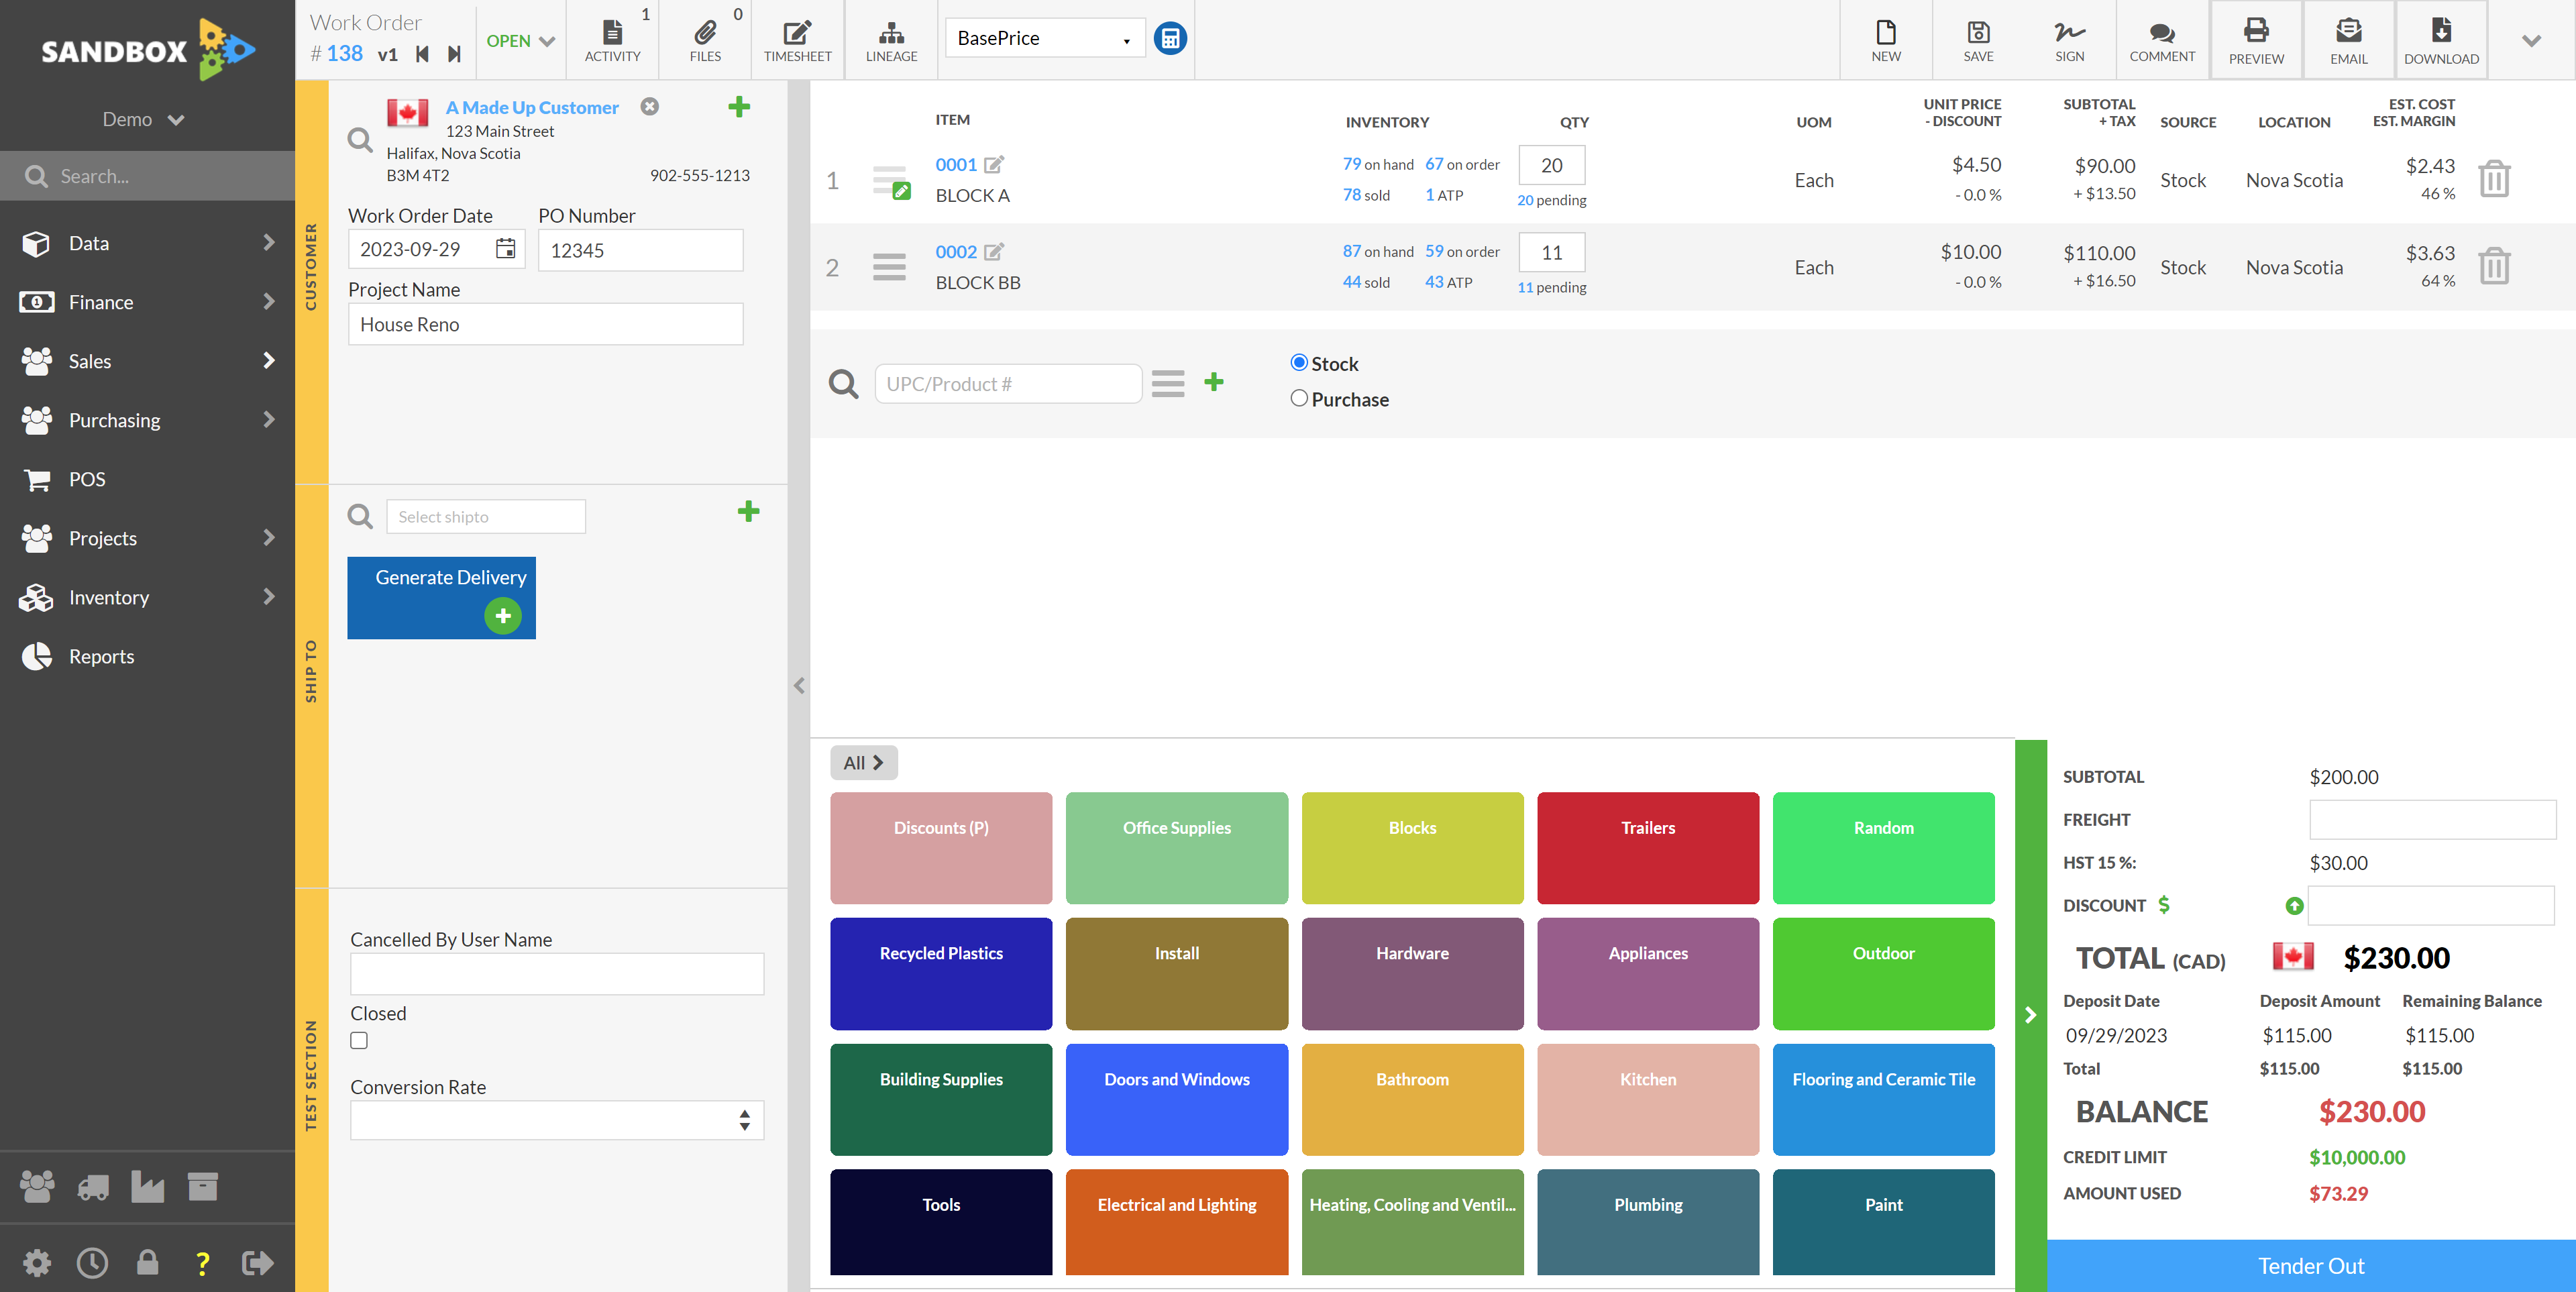2576x1292 pixels.
Task: Remove the selected customer
Action: point(650,106)
